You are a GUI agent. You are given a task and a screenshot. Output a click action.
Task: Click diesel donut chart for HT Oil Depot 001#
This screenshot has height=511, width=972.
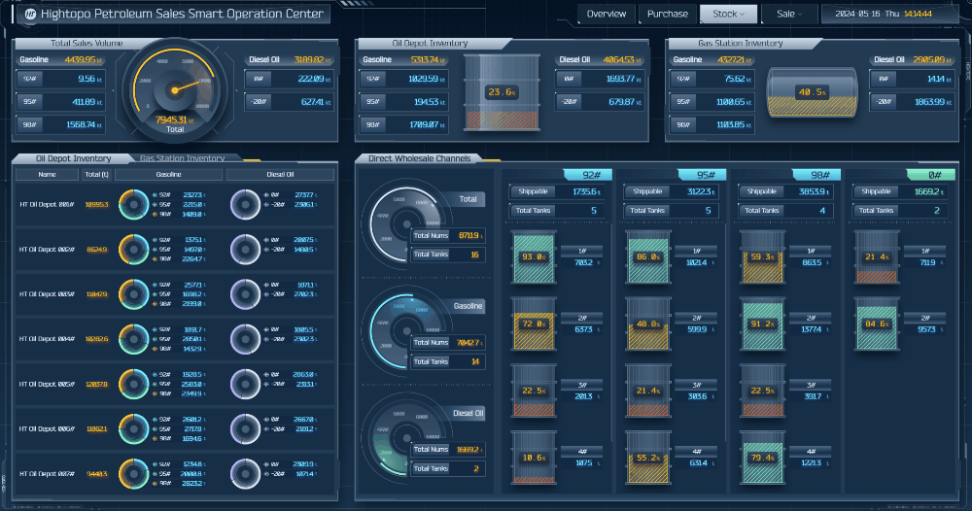click(245, 204)
